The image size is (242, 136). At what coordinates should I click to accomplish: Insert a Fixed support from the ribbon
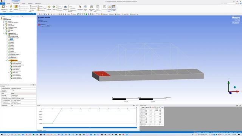coord(70,6)
